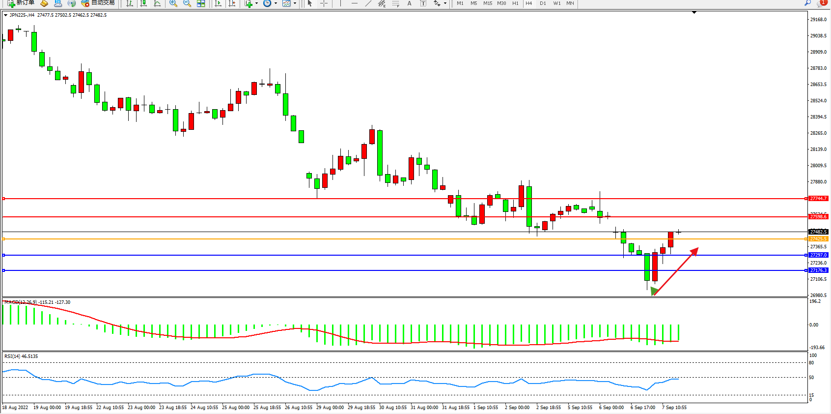Open the periodicity clock dropdown arrow
This screenshot has height=414, width=831.
point(276,3)
